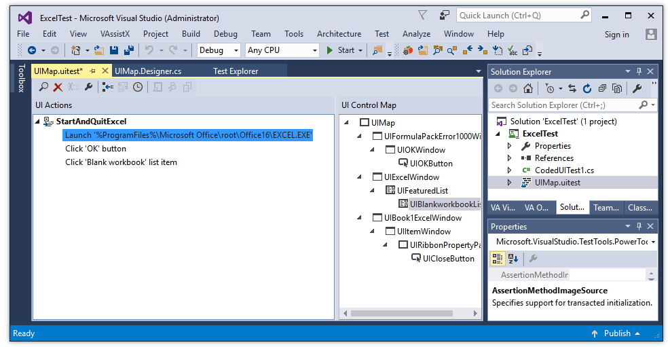Click the Save All icon in main toolbar
670x347 pixels.
[x=128, y=50]
